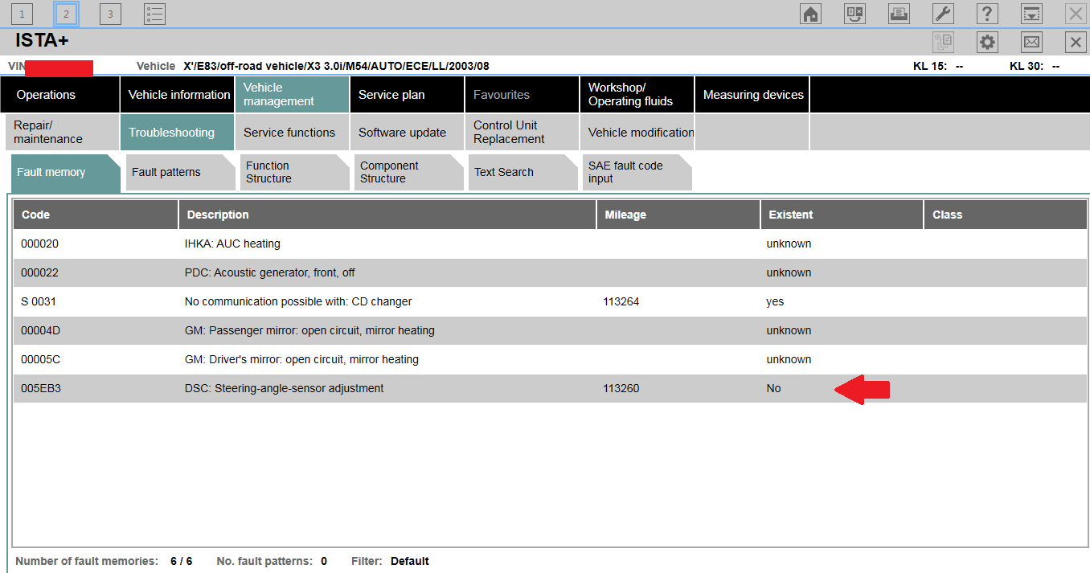Click the minimize-to-tray icon
This screenshot has height=573, width=1090.
tap(1031, 14)
